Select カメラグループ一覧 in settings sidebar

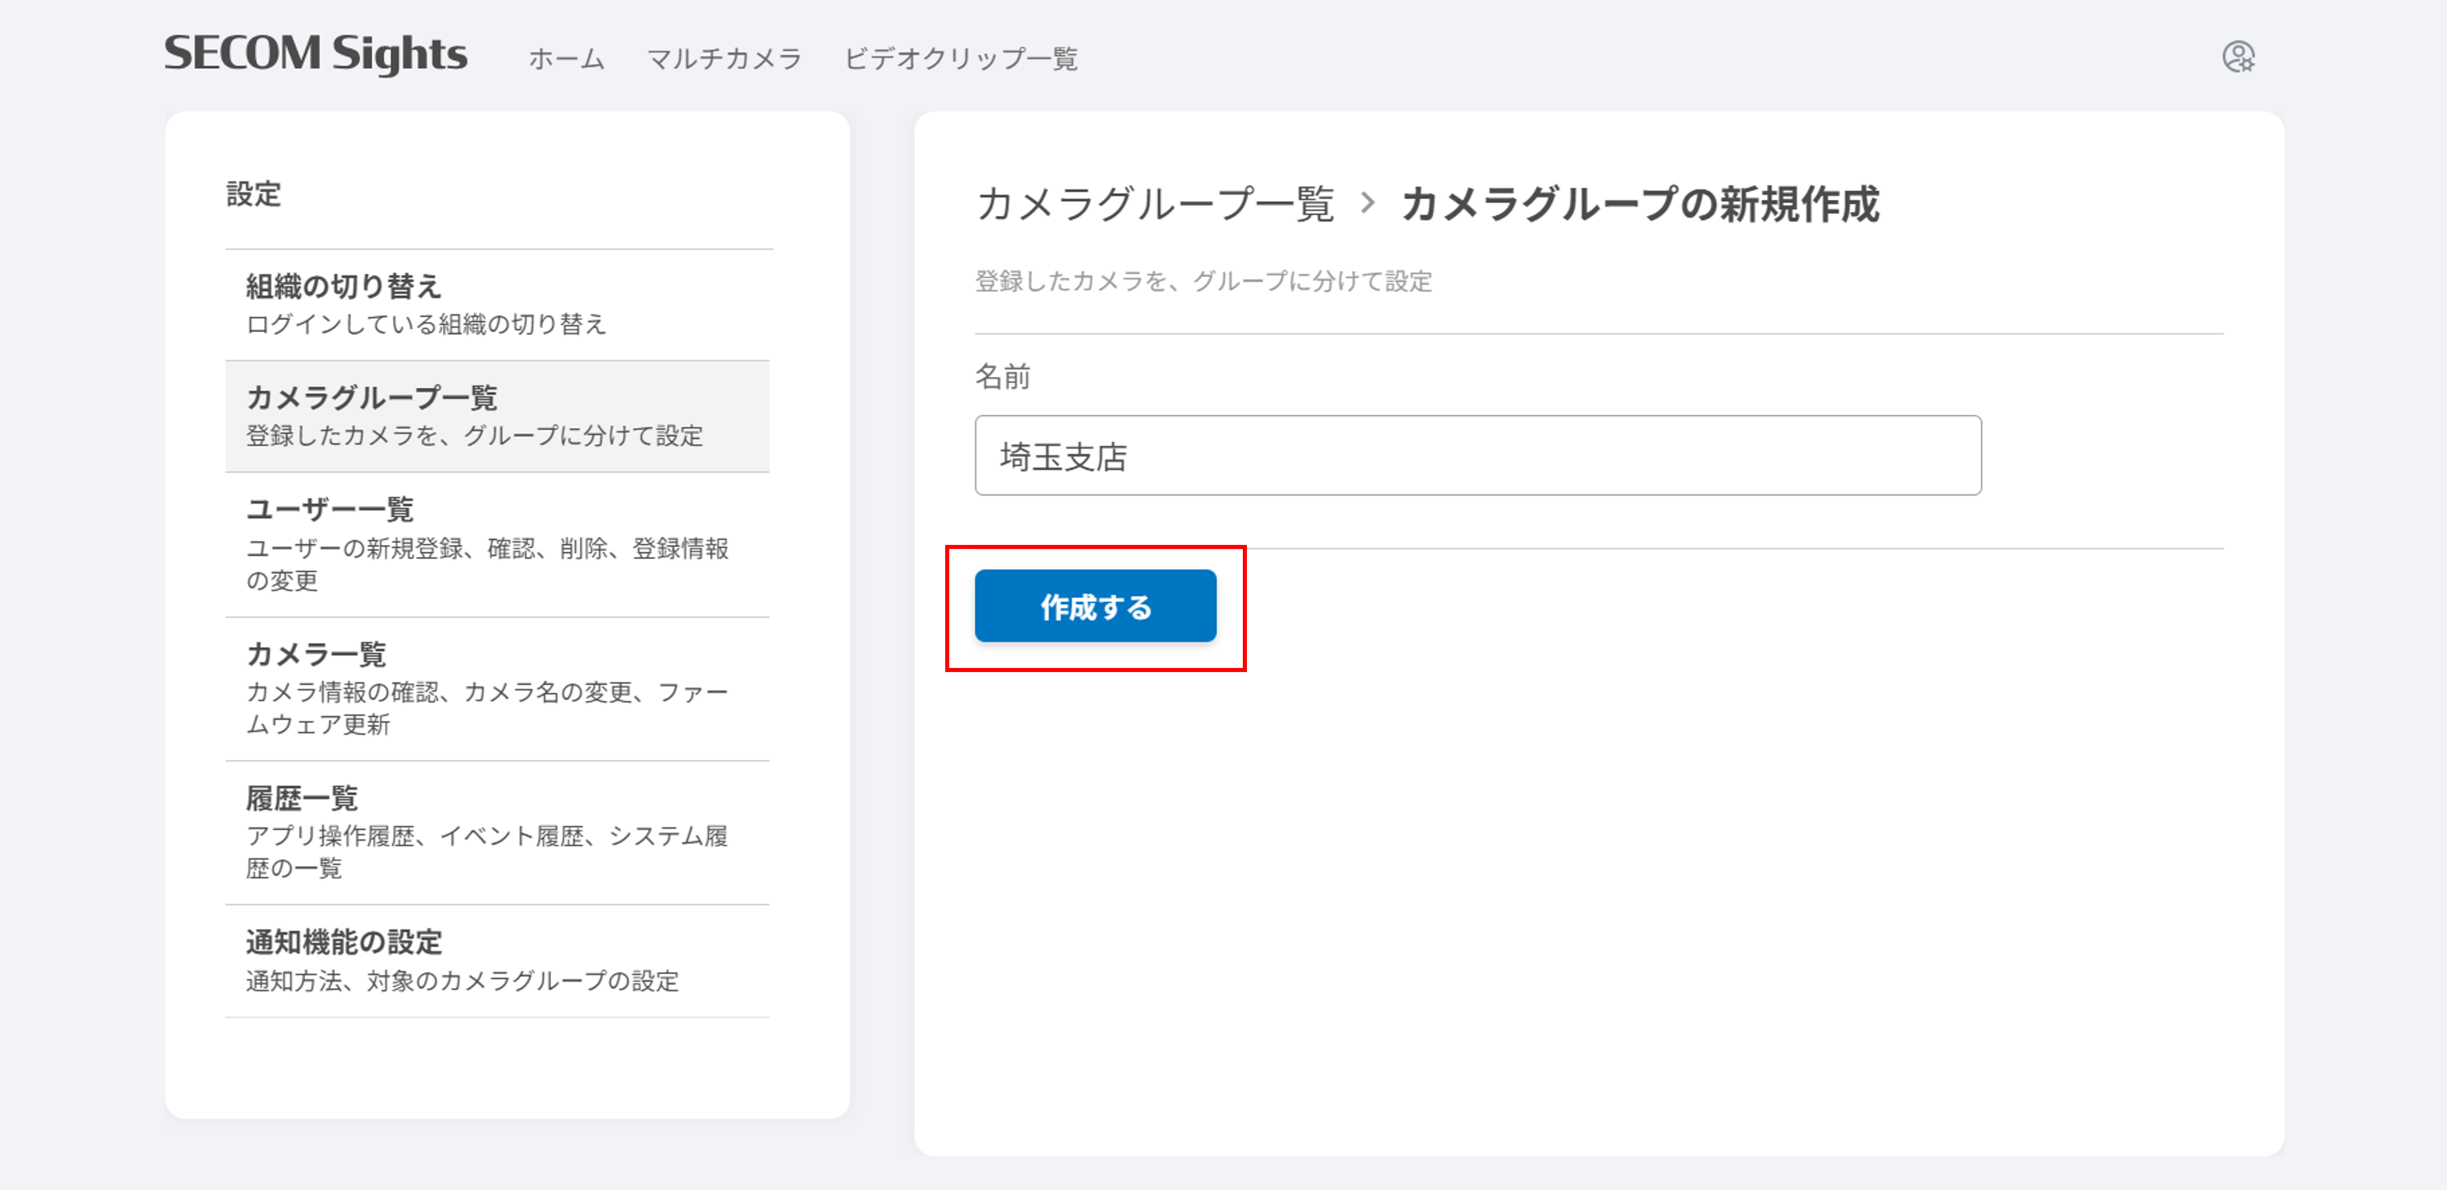coord(497,416)
